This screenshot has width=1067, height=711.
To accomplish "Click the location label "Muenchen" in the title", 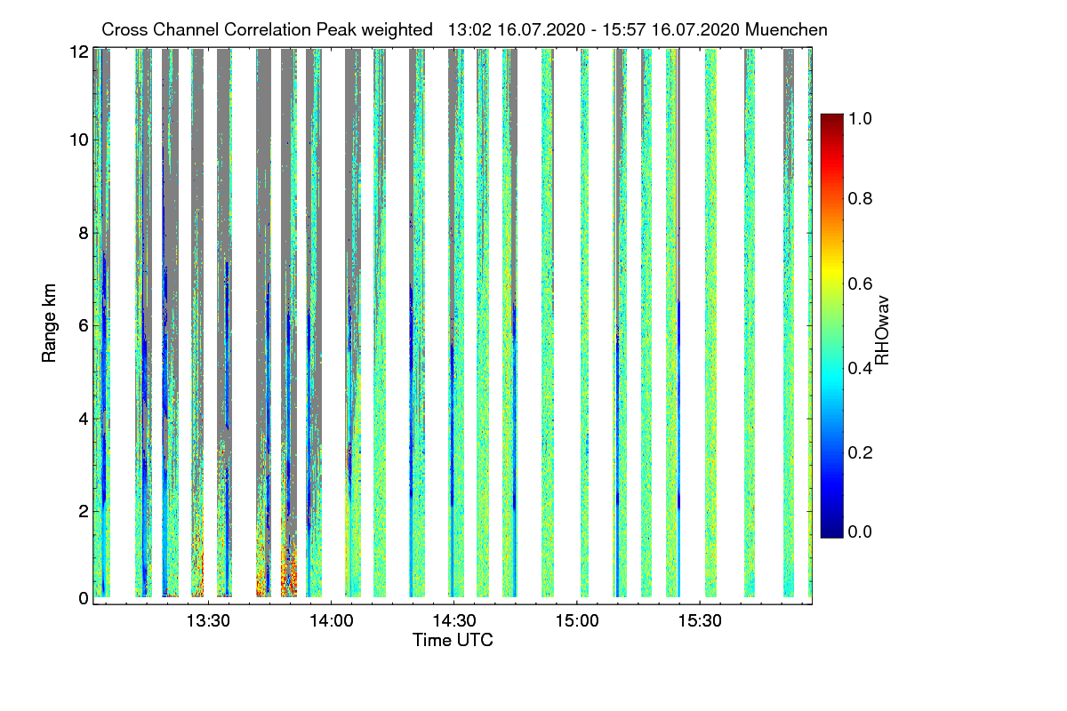I will [x=787, y=30].
